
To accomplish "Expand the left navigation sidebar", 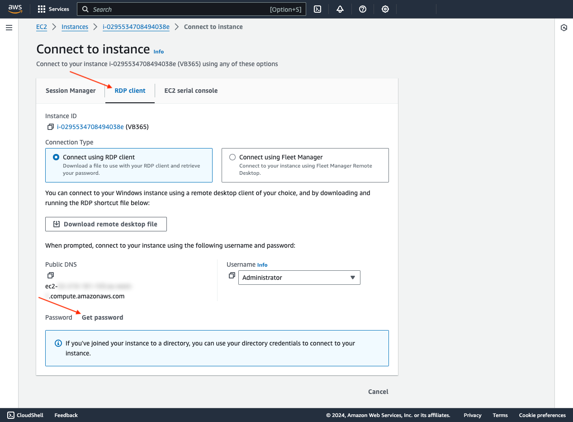I will coord(9,28).
